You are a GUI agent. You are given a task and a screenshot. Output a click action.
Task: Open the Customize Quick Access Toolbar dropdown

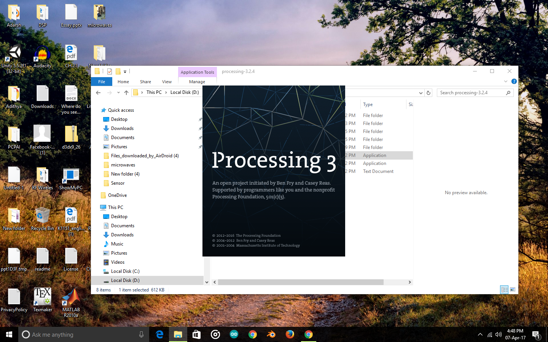coord(125,71)
